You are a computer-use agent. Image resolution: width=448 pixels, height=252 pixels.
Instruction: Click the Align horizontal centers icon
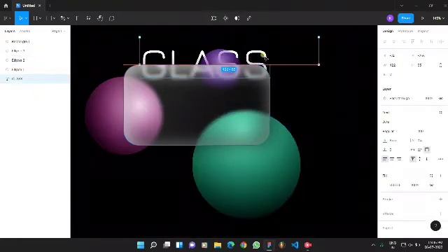394,42
